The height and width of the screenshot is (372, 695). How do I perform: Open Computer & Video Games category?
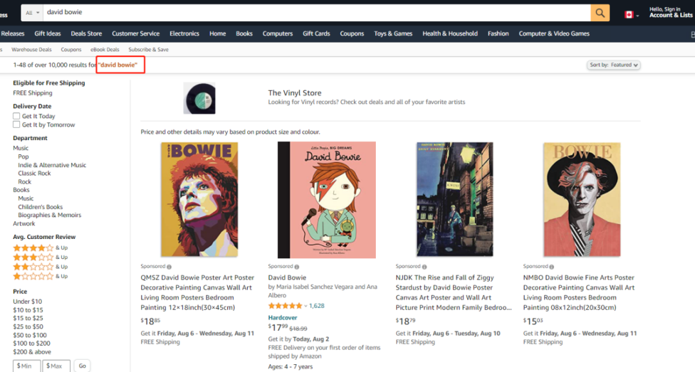click(554, 33)
